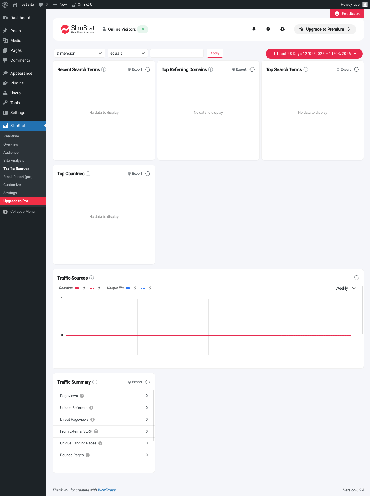Open the notifications bell icon
Screen dimensions: 370x496
click(254, 29)
